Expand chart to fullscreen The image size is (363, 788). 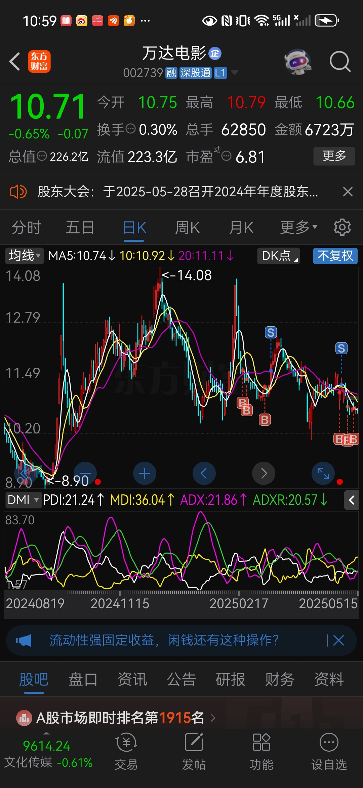click(323, 473)
